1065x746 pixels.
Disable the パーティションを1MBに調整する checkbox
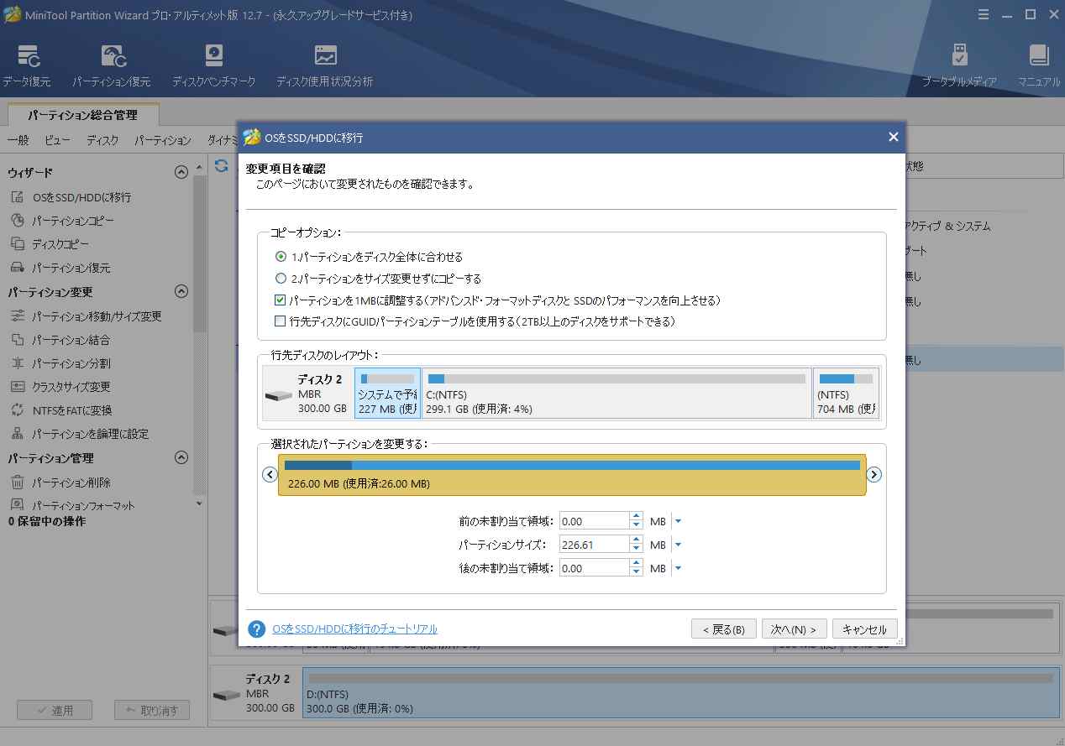click(278, 299)
